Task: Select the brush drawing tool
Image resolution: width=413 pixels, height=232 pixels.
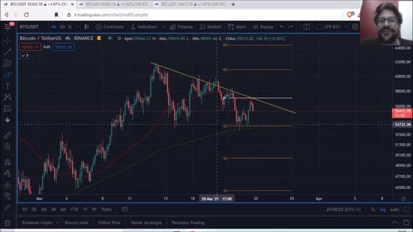Action: coord(7,75)
